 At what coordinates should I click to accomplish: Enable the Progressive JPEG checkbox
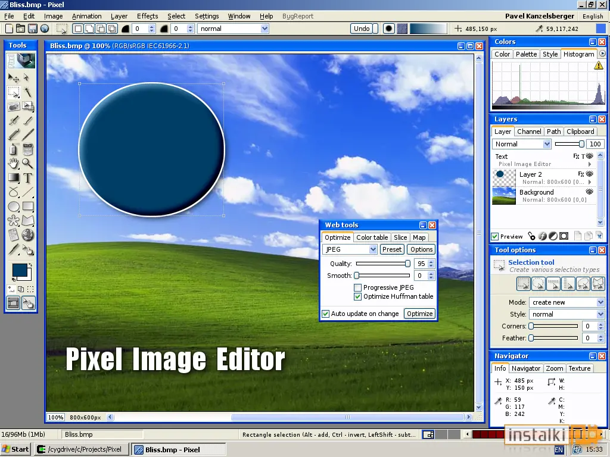tap(357, 287)
